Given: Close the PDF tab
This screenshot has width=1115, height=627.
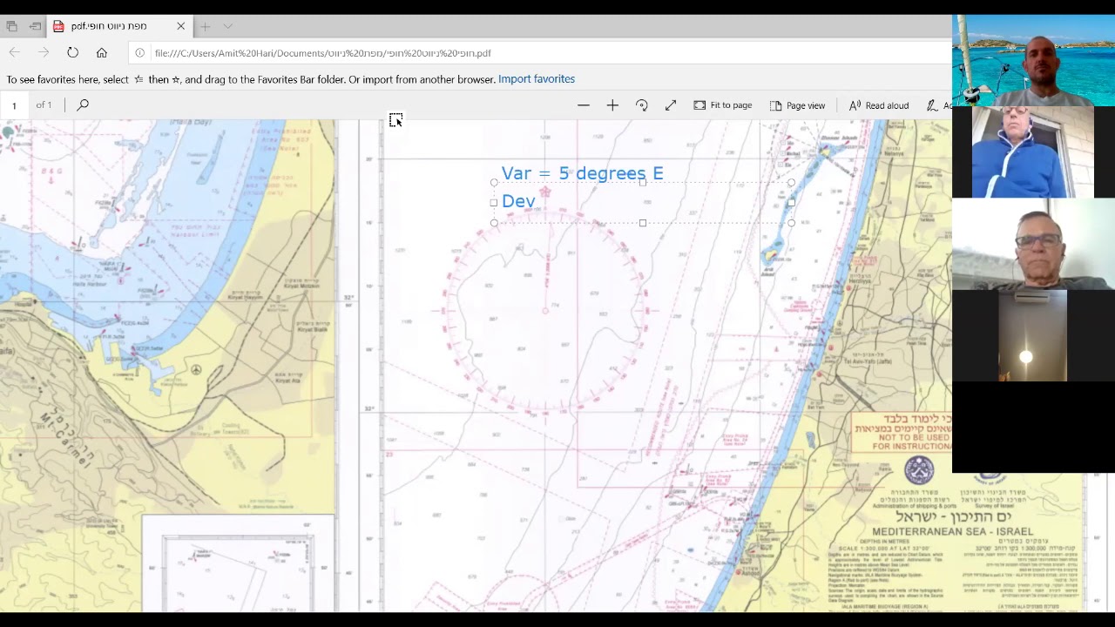Looking at the screenshot, I should (180, 26).
